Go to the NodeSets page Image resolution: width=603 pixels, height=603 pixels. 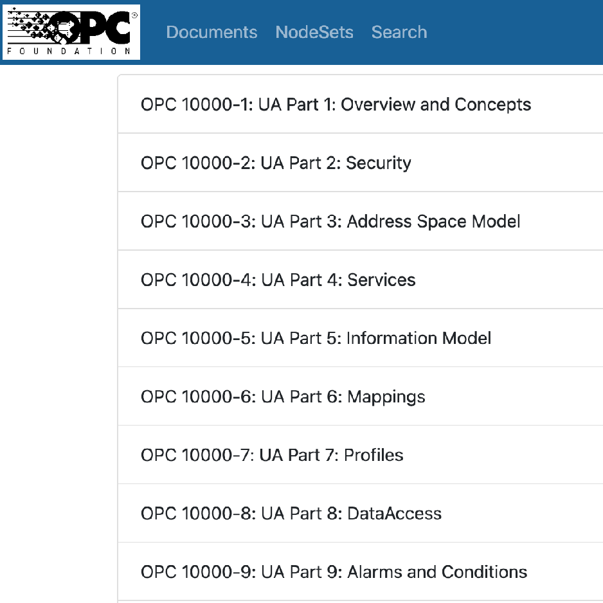tap(314, 32)
